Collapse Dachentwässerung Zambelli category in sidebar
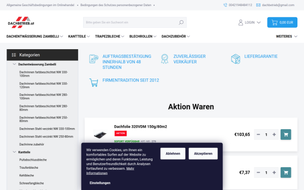Screen dimensions: 304x190 [14, 64]
